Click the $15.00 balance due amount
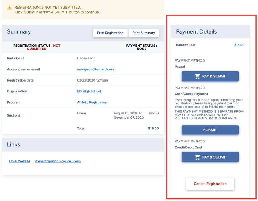 tap(239, 45)
